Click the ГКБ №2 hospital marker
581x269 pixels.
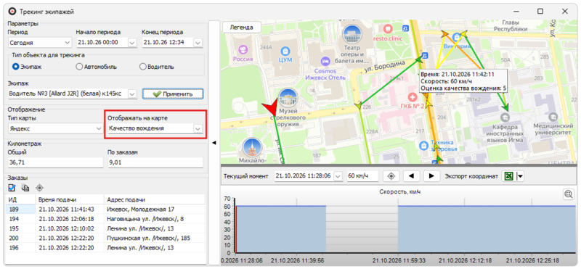412,98
